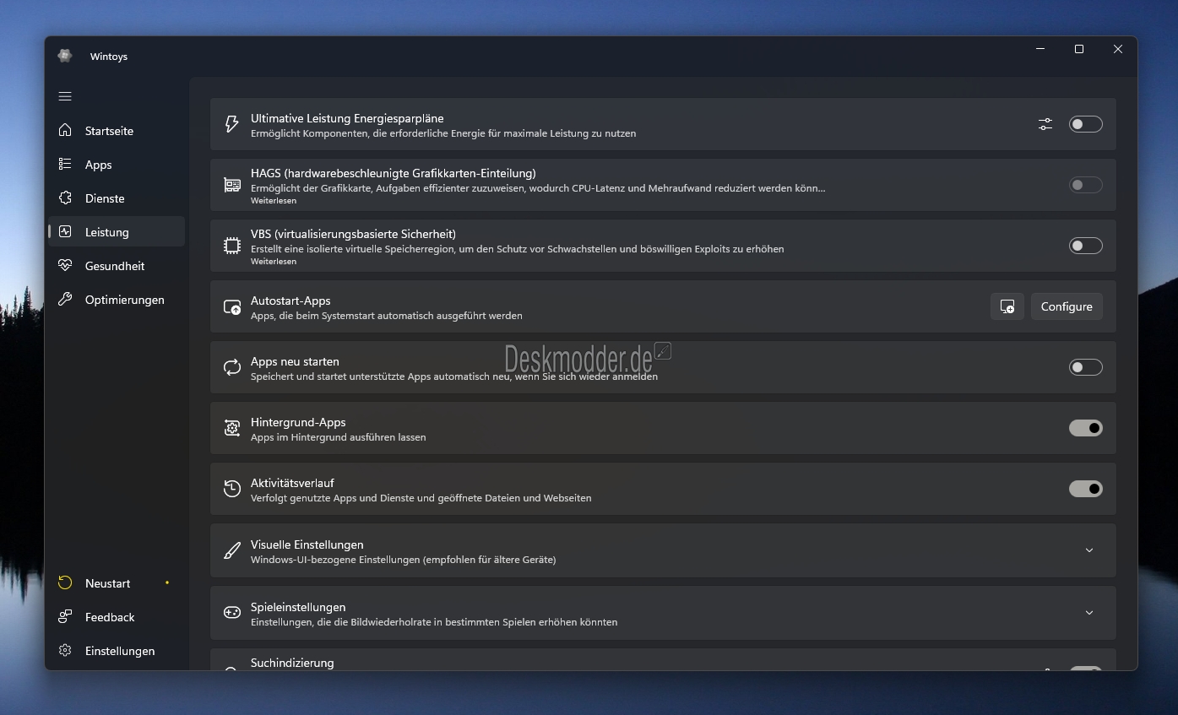Click the Aktivitätsverlauf clock history icon

[x=231, y=489]
